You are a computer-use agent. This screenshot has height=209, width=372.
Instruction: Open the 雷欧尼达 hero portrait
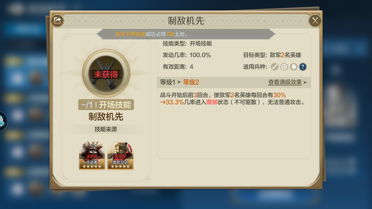(x=120, y=155)
